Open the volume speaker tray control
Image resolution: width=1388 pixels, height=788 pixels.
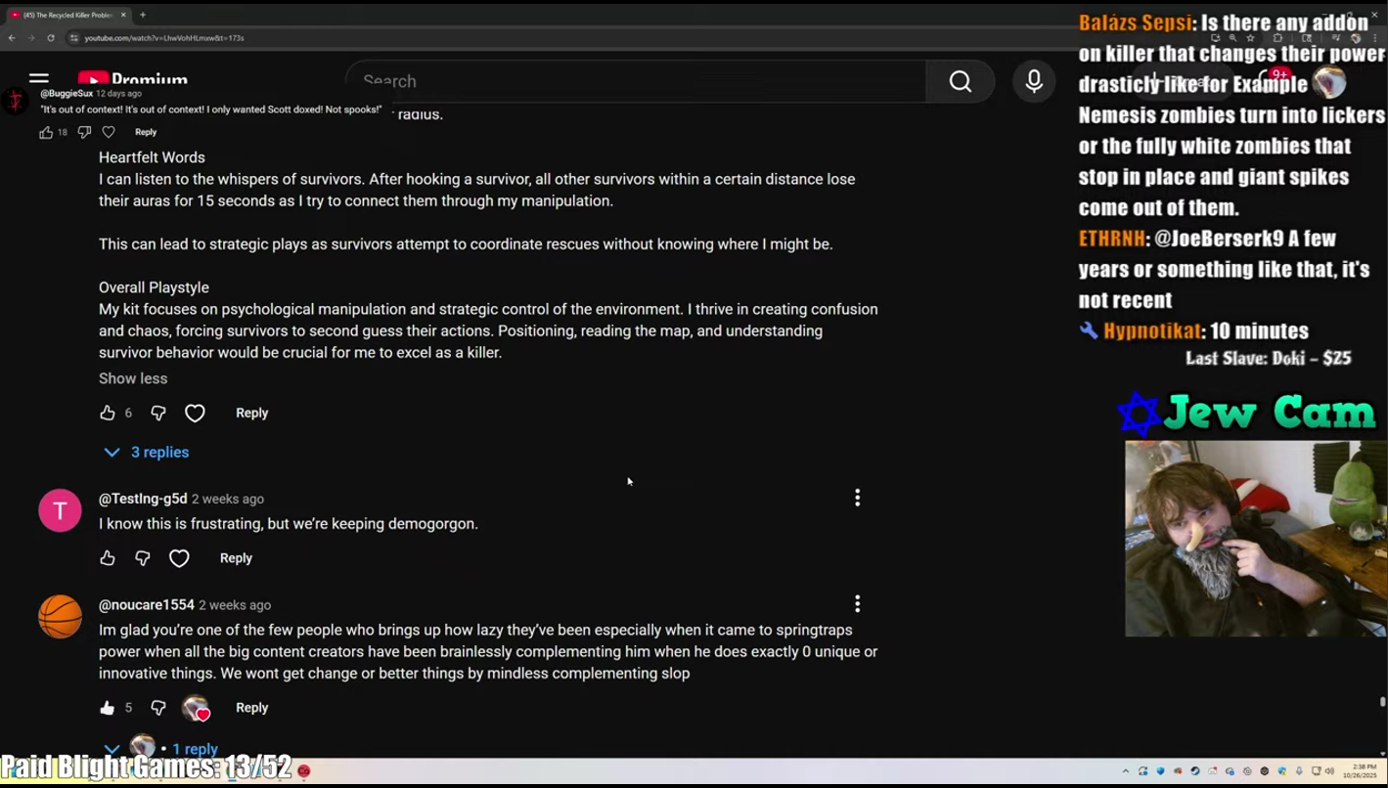(1331, 771)
